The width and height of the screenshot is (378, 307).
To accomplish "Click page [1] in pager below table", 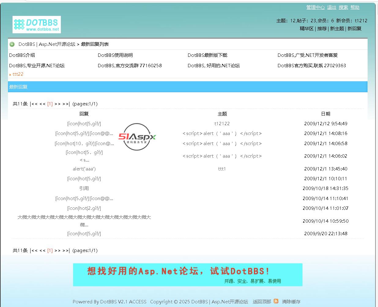I will [50, 250].
